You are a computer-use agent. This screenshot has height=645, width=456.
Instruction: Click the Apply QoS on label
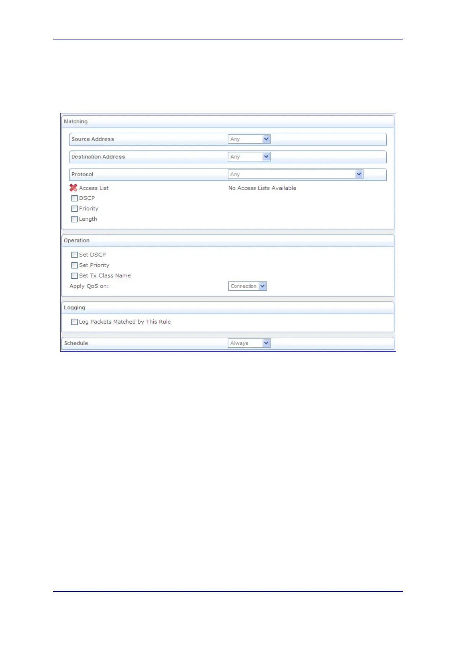click(89, 286)
